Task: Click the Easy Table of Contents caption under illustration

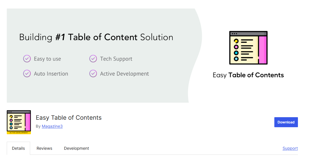Action: pyautogui.click(x=248, y=75)
